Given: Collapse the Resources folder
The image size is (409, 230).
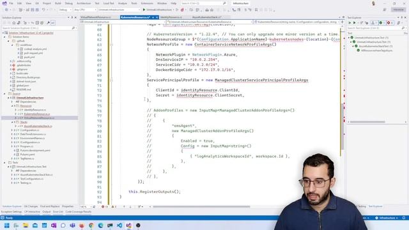Looking at the screenshot, I should [x=12, y=106].
